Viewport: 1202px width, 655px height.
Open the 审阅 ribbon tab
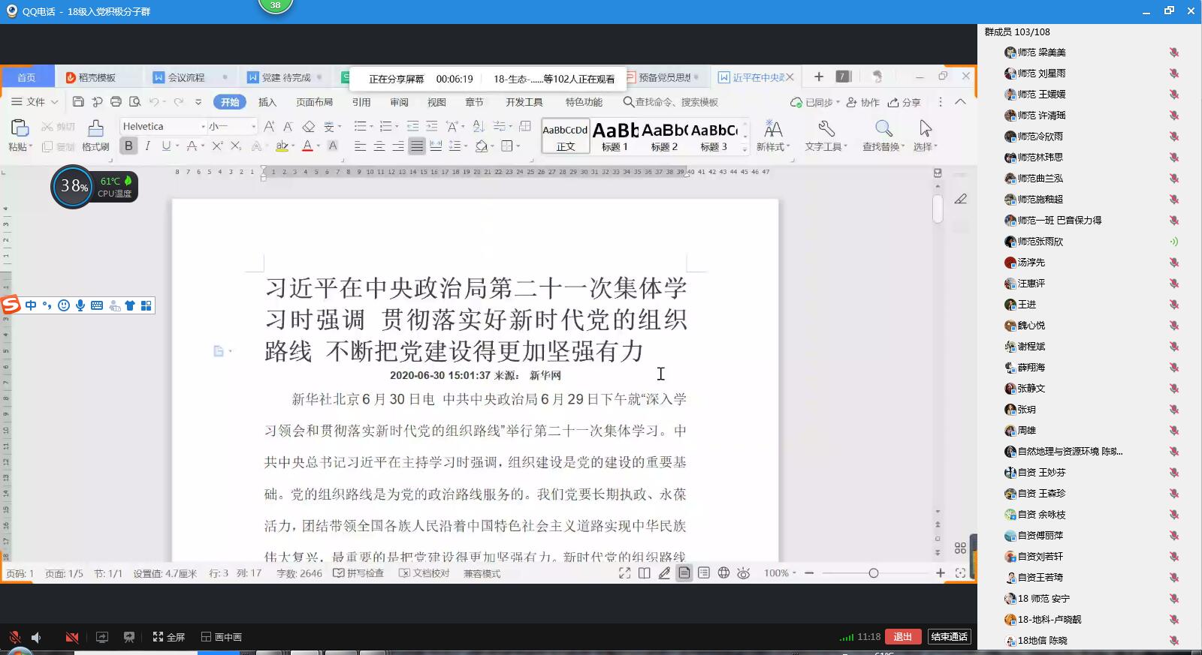399,102
